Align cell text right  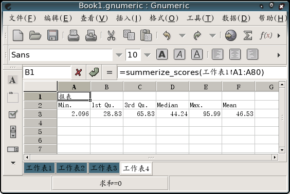tap(252, 54)
